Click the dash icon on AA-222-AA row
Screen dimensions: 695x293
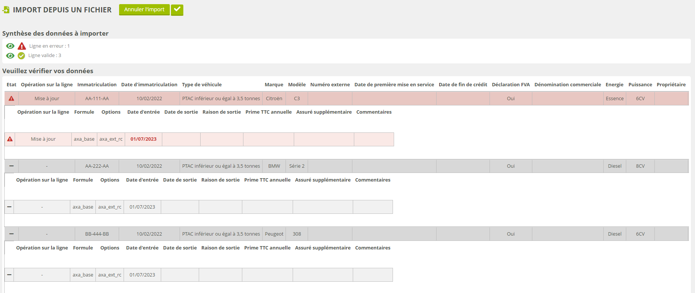tap(11, 166)
